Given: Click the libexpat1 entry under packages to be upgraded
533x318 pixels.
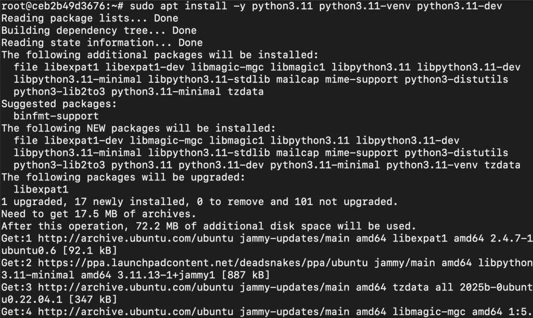Looking at the screenshot, I should [x=41, y=189].
